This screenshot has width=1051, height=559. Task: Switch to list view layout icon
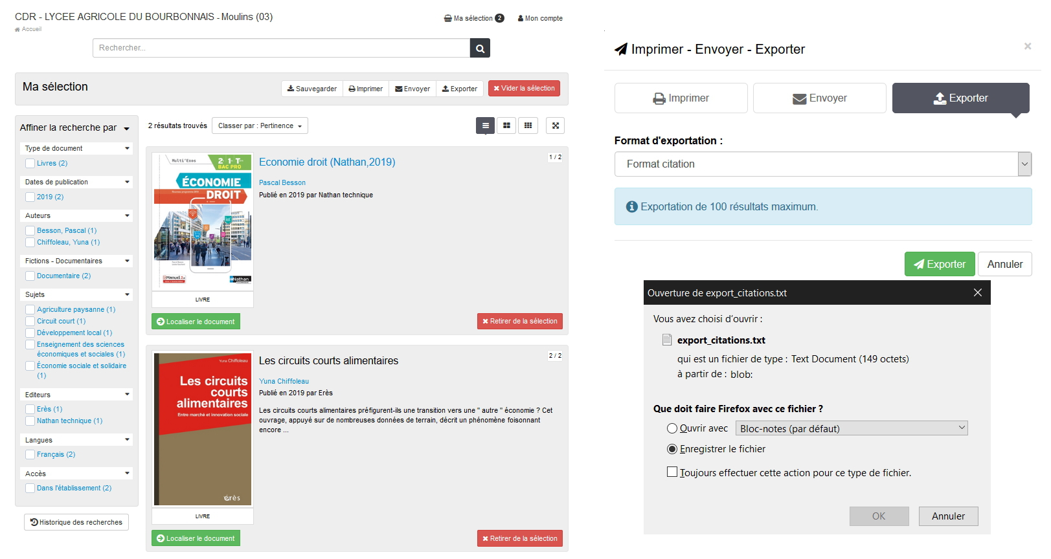point(485,126)
